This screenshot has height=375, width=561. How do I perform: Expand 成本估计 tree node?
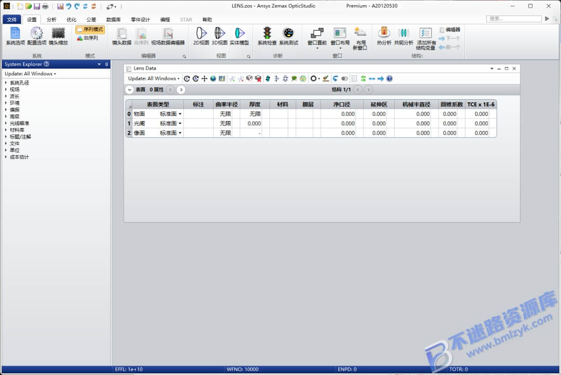[6, 157]
